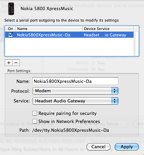Sort by the Device Service column header
144x155 pixels.
click(108, 29)
